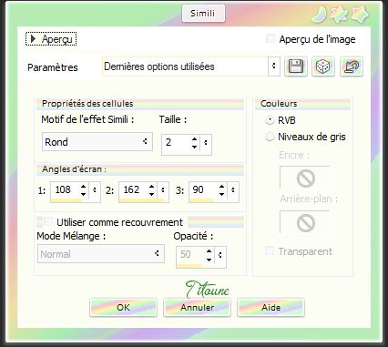Increase angle 1 with the up arrow
388x347 pixels.
pos(84,187)
